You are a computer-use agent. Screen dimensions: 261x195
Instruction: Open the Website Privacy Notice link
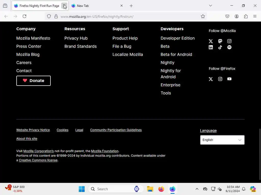tap(33, 130)
